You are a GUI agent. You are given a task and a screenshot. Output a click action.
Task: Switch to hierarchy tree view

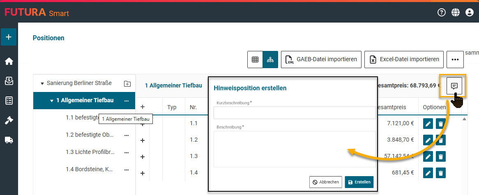[x=270, y=60]
